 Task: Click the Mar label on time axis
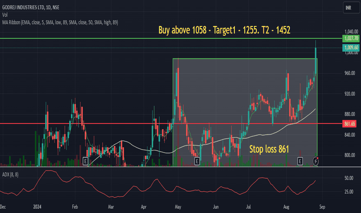(x=111, y=207)
